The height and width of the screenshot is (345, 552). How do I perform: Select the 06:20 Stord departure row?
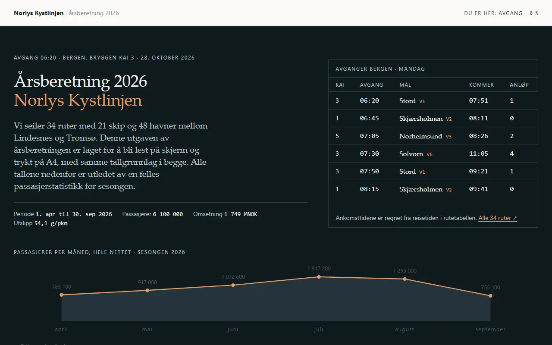pyautogui.click(x=433, y=100)
